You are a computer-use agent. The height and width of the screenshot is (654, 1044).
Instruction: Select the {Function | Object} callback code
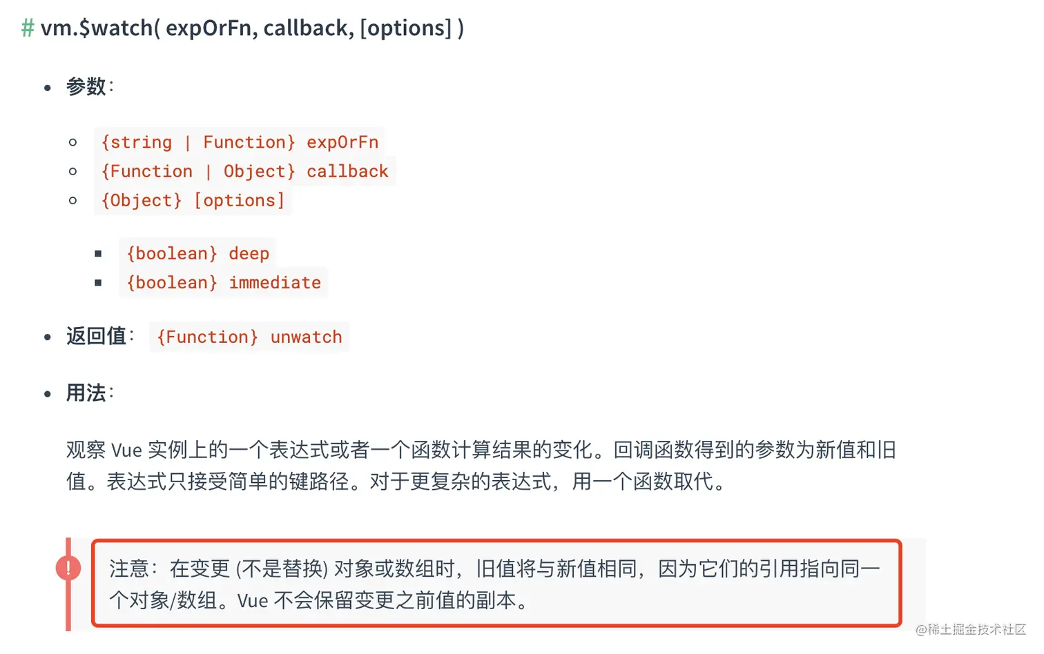[244, 171]
